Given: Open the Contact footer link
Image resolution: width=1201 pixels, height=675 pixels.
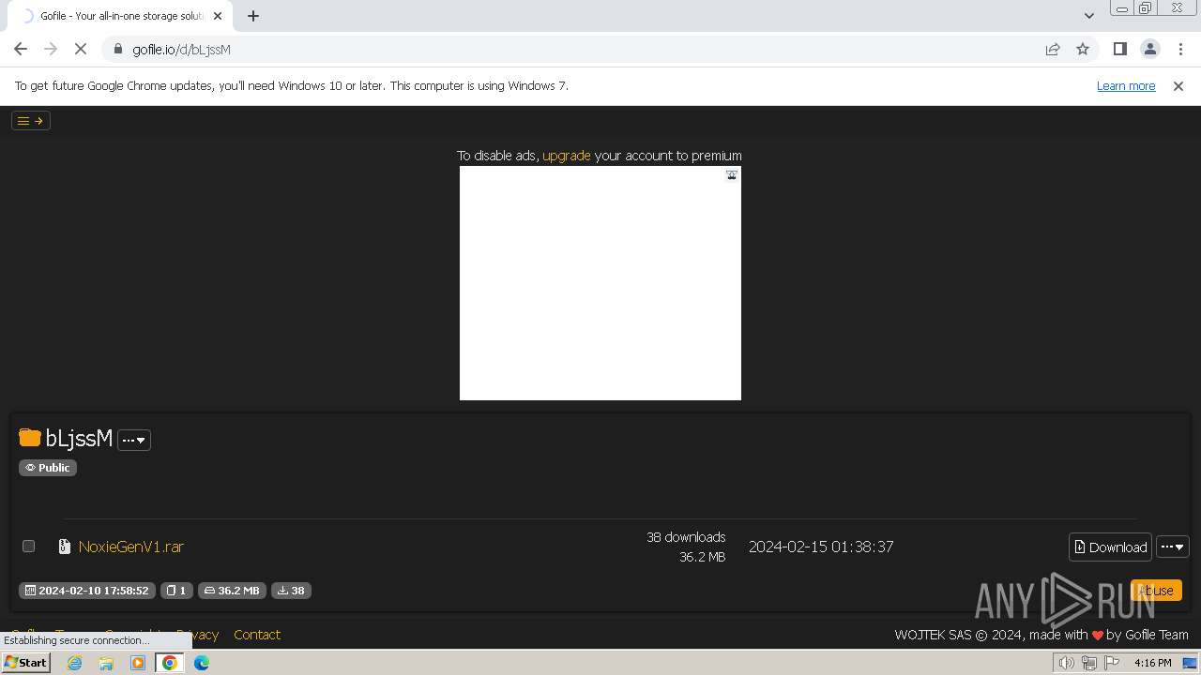Looking at the screenshot, I should coord(257,635).
